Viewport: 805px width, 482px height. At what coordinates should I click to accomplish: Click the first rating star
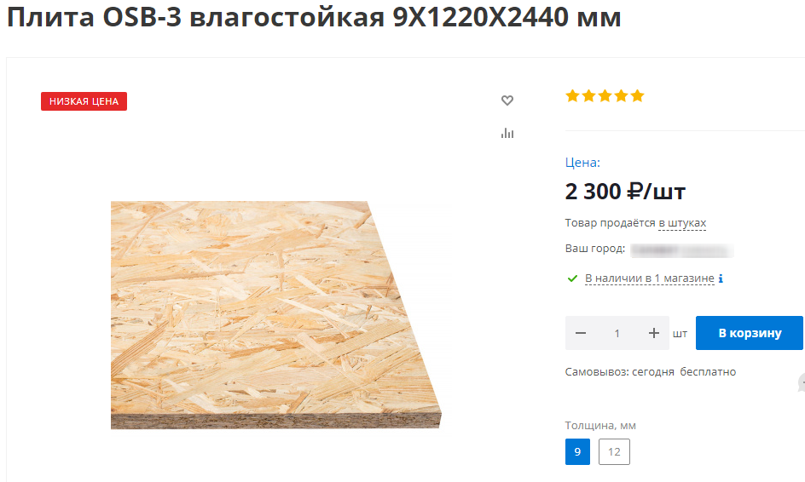pyautogui.click(x=572, y=96)
